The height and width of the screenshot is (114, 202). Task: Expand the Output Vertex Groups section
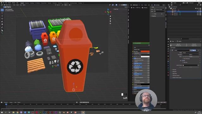pos(176,78)
